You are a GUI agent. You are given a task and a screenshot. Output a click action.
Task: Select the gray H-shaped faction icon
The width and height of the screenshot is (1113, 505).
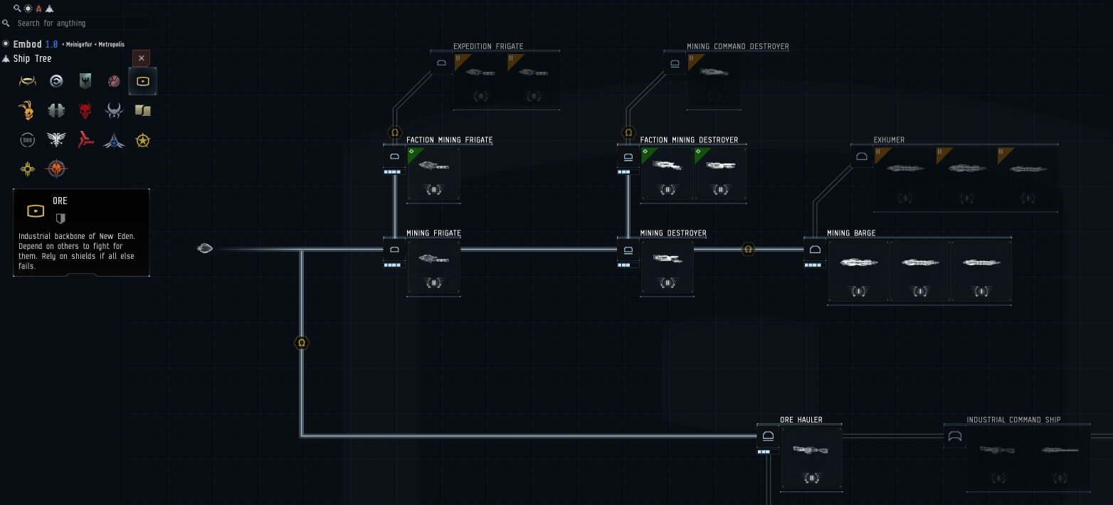(x=56, y=110)
